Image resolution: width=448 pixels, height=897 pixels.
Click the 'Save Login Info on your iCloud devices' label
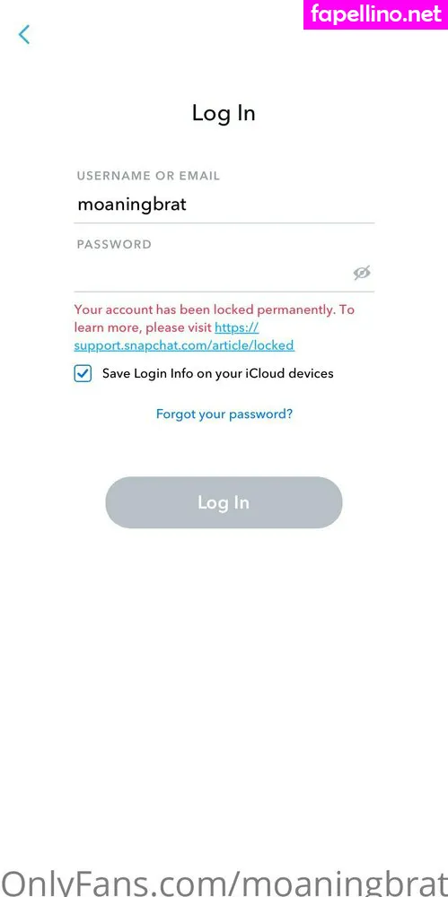coord(217,374)
